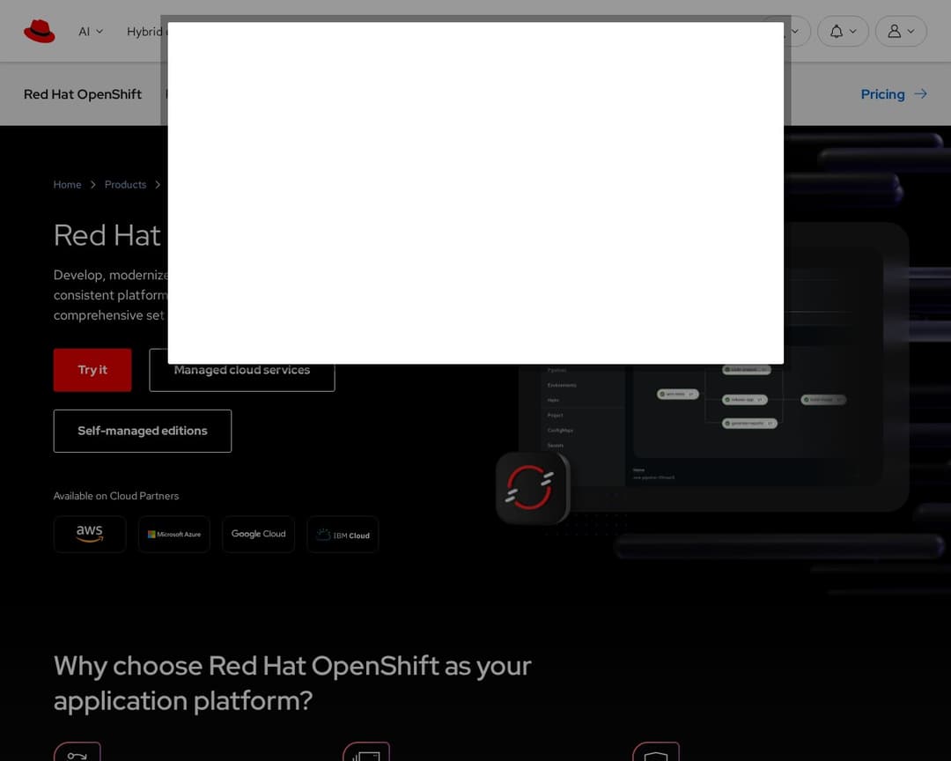
Task: Expand the Hybrid cloud navigation dropdown
Action: [145, 32]
